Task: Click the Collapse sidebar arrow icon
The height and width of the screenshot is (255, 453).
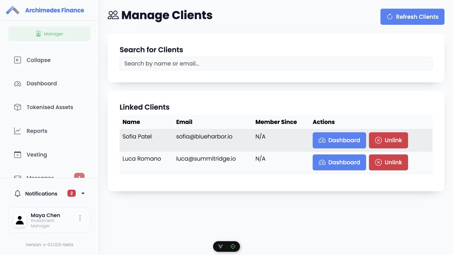Action: [x=17, y=60]
